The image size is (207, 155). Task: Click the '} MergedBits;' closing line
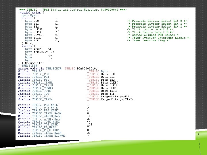click(32, 63)
